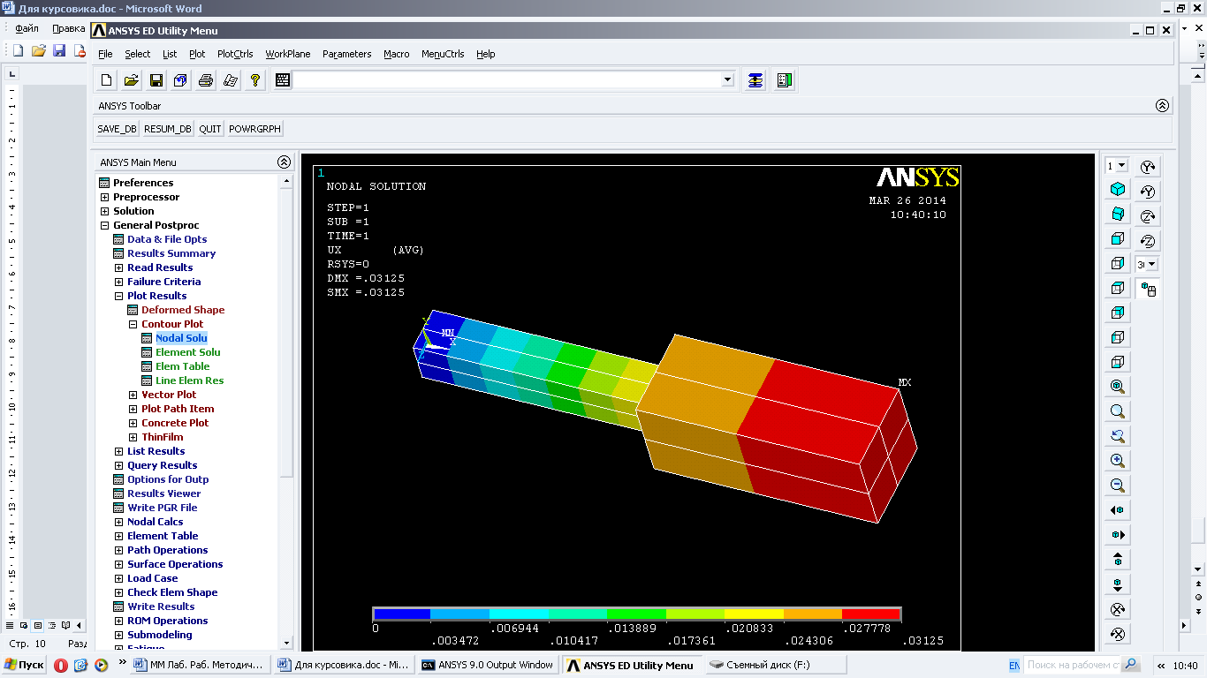Image resolution: width=1207 pixels, height=678 pixels.
Task: Collapse the ANSYS Main Menu panel
Action: tap(284, 162)
